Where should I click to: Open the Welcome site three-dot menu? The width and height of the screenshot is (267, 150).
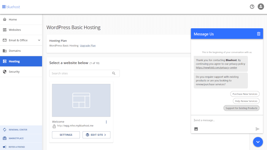[x=106, y=122]
